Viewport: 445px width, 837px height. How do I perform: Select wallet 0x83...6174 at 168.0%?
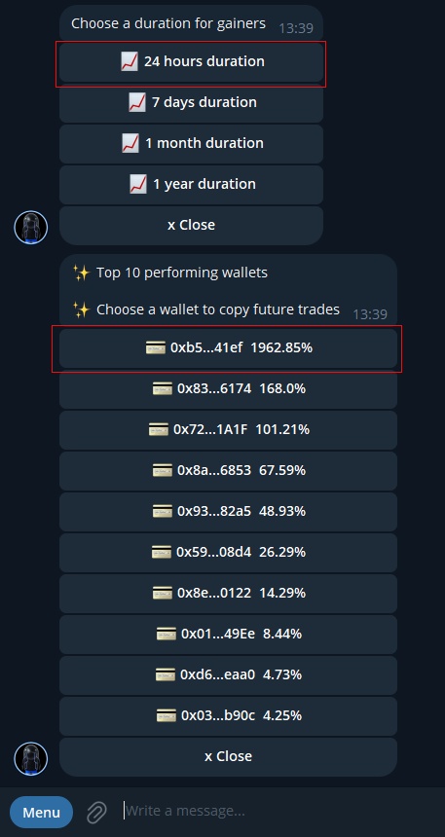point(228,389)
